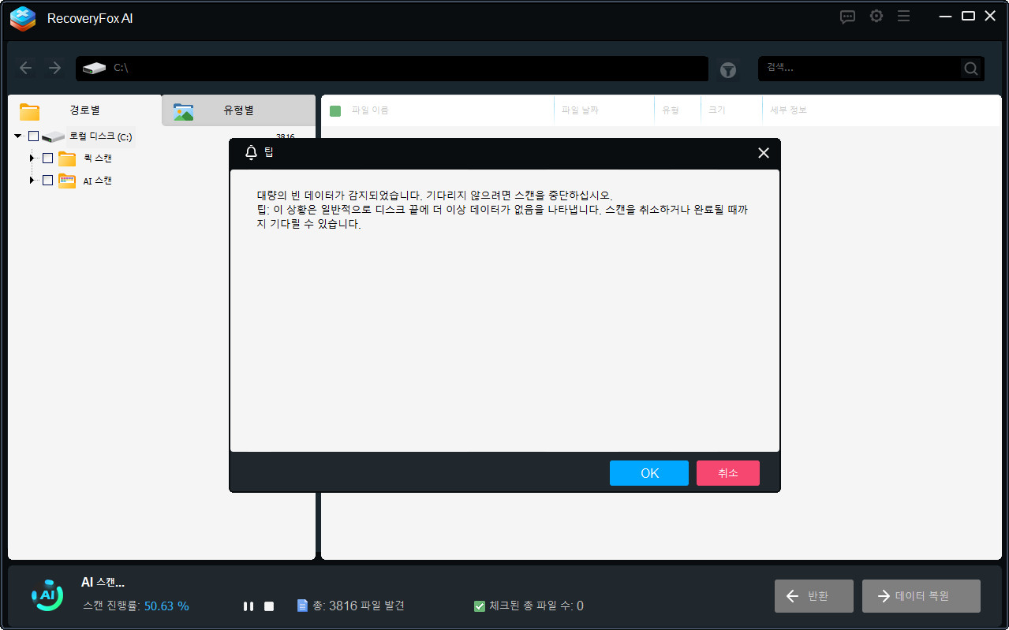Pause the running AI scan
The width and height of the screenshot is (1009, 630).
[248, 606]
